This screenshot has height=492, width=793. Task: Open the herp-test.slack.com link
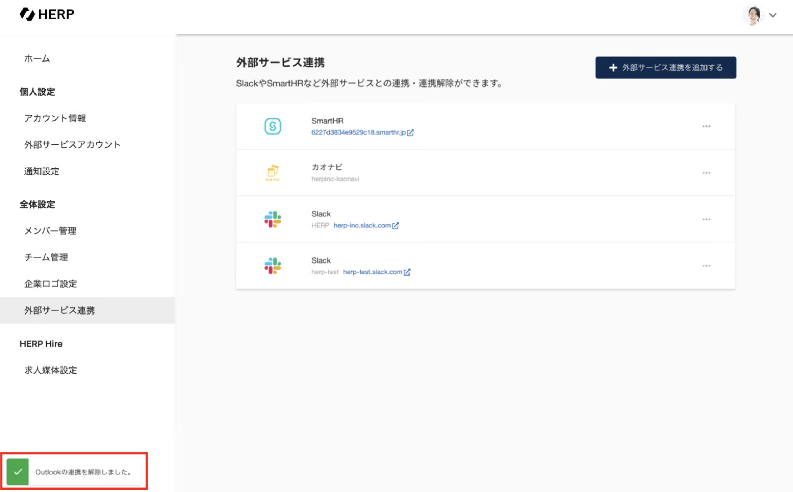point(373,272)
